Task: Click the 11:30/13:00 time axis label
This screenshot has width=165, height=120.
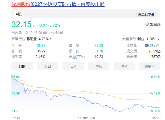Action: point(86,118)
